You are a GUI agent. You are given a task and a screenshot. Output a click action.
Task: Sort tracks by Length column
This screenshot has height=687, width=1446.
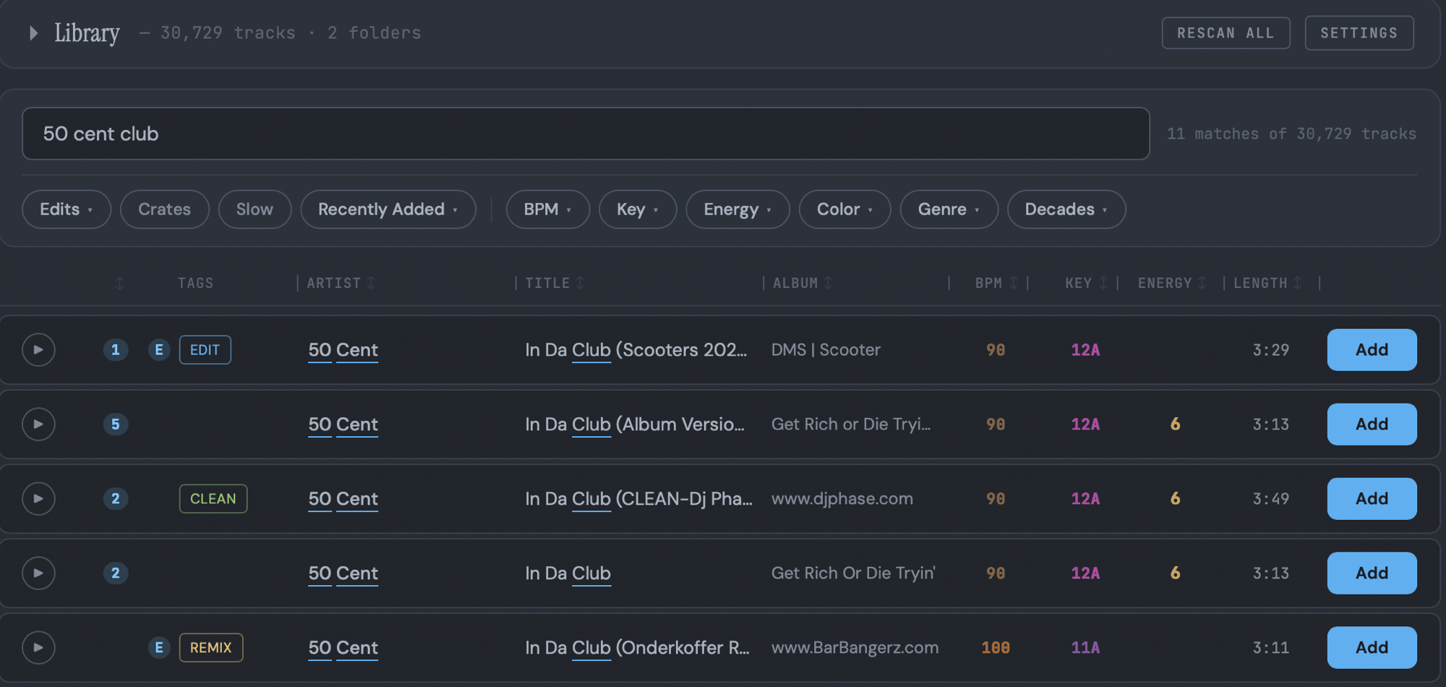1267,283
